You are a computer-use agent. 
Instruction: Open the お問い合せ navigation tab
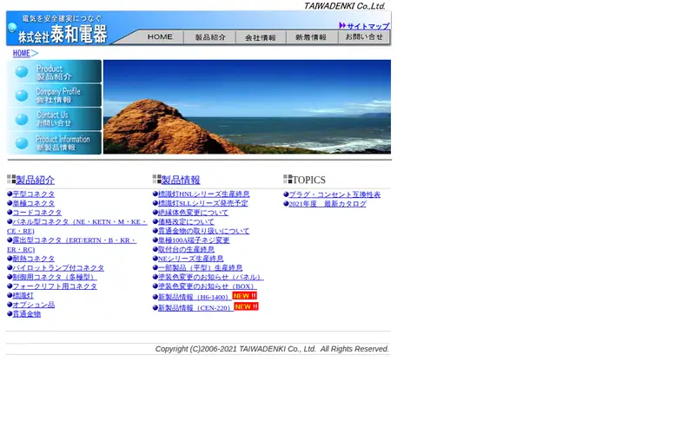pos(364,37)
